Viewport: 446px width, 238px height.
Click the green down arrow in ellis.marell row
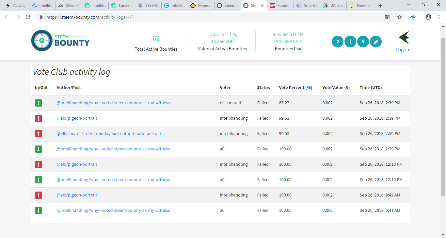coord(39,103)
